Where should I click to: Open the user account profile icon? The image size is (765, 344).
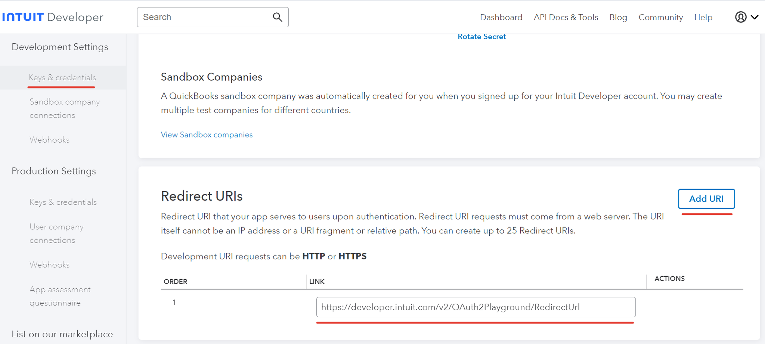click(x=740, y=17)
